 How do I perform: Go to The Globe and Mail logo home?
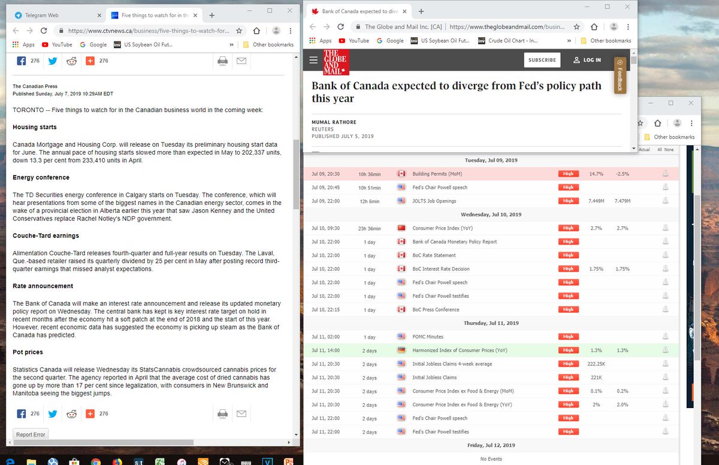[335, 62]
